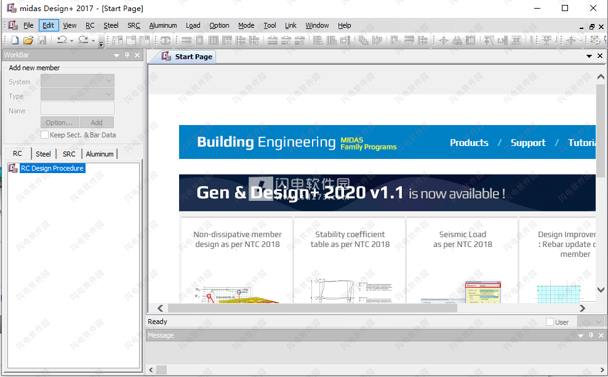The height and width of the screenshot is (377, 608).
Task: Open the Aluminum menu
Action: tap(163, 25)
